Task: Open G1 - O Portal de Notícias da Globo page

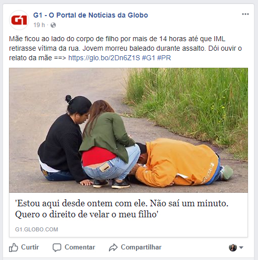Action: 90,15
